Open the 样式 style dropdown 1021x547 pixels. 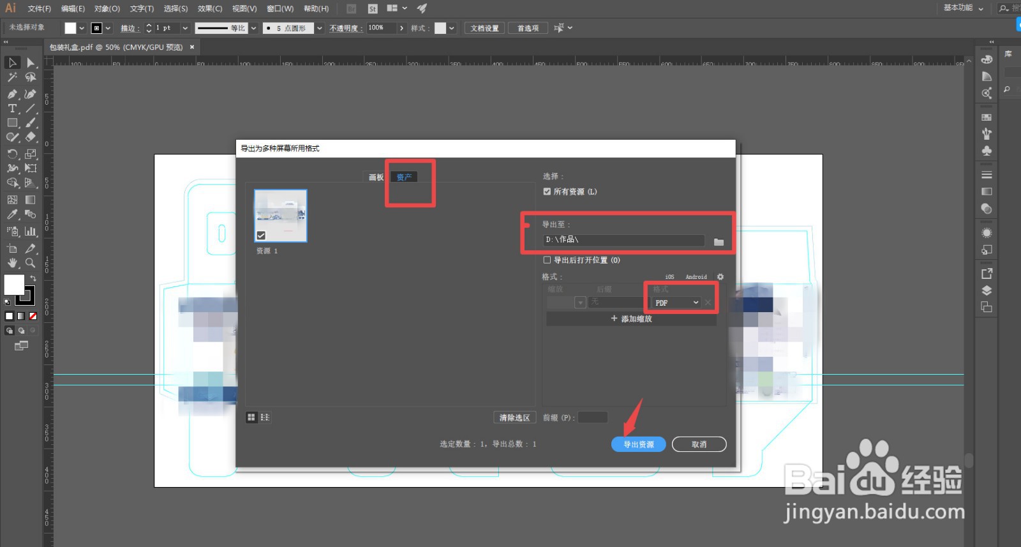452,28
